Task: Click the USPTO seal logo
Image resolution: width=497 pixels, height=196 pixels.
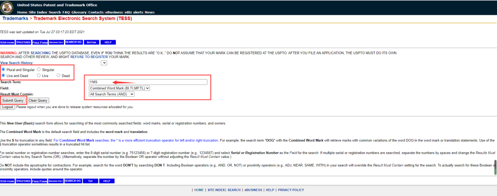Action: click(x=8, y=7)
